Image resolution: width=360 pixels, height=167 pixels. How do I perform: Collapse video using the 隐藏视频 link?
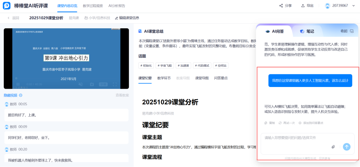point(11,95)
